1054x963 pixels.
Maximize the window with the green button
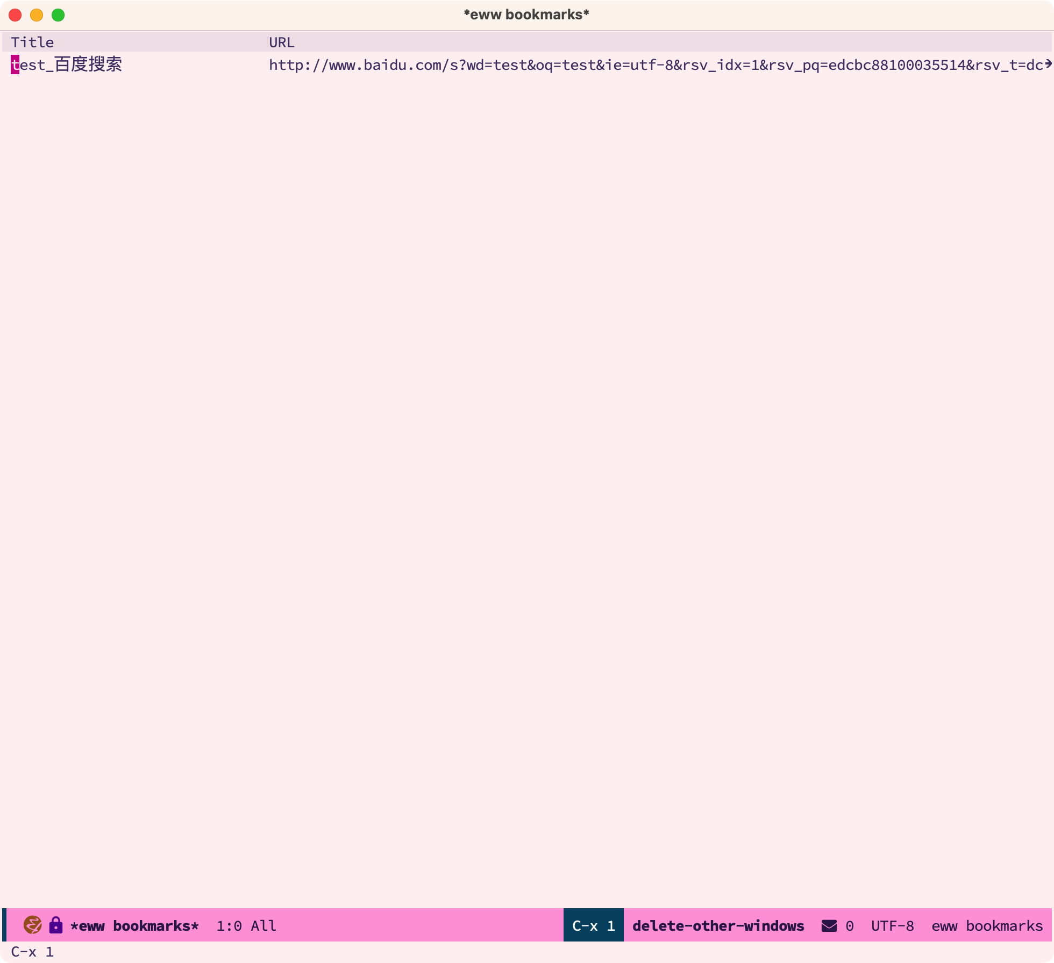pos(58,15)
